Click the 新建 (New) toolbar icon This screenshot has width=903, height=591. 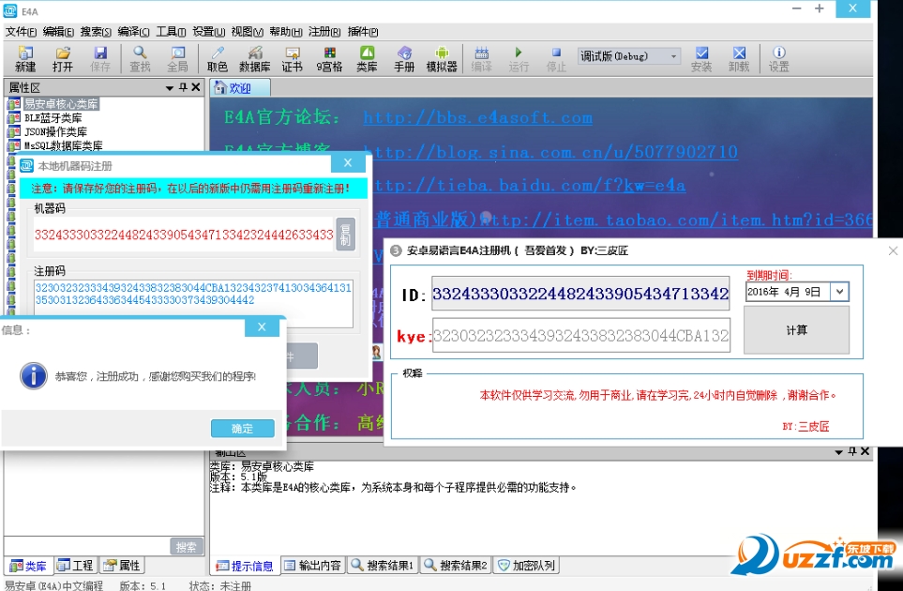coord(25,58)
